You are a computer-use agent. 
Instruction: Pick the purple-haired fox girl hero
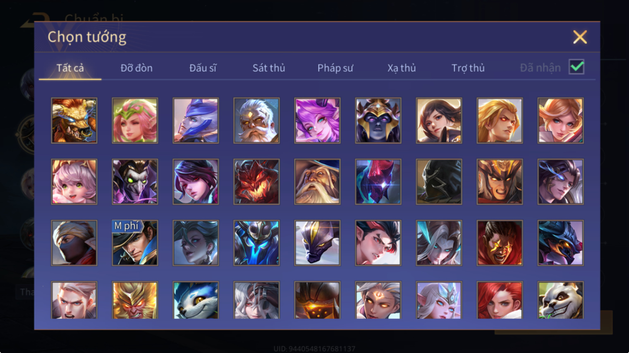pyautogui.click(x=317, y=121)
